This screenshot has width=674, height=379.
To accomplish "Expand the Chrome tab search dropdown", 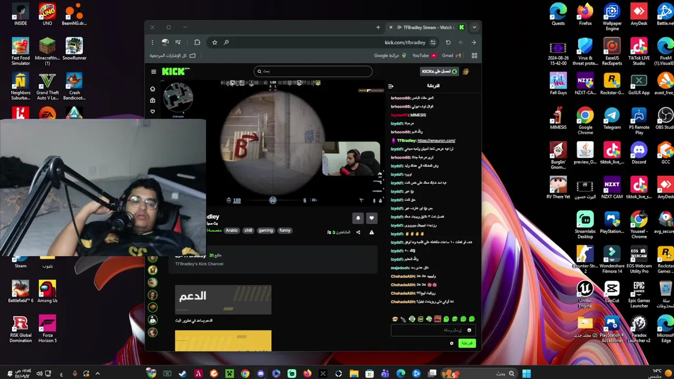I will (474, 27).
